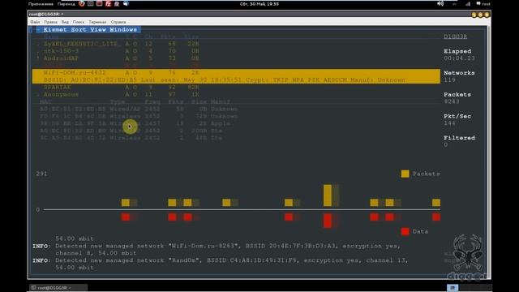The height and width of the screenshot is (292, 519).
Task: Click the tallest yellow packet bar in graph
Action: coord(328,195)
